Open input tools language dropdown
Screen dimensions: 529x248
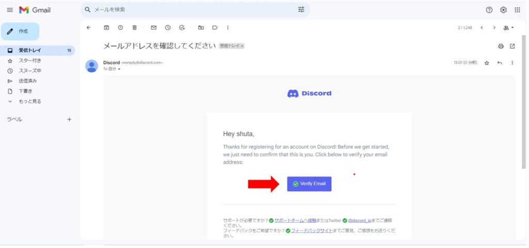509,28
